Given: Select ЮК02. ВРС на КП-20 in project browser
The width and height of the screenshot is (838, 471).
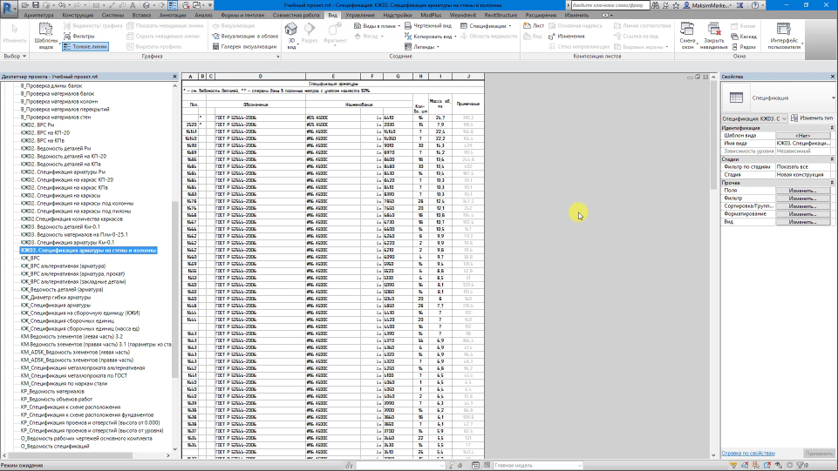Looking at the screenshot, I should [x=44, y=132].
